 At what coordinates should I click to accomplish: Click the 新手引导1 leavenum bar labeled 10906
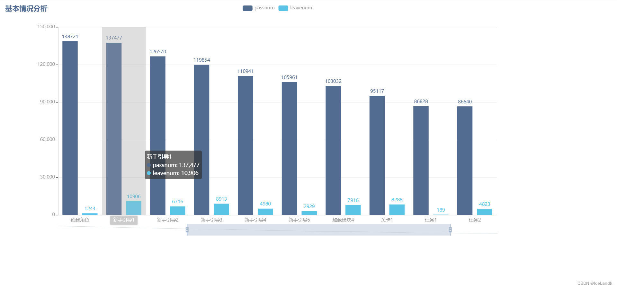point(134,208)
